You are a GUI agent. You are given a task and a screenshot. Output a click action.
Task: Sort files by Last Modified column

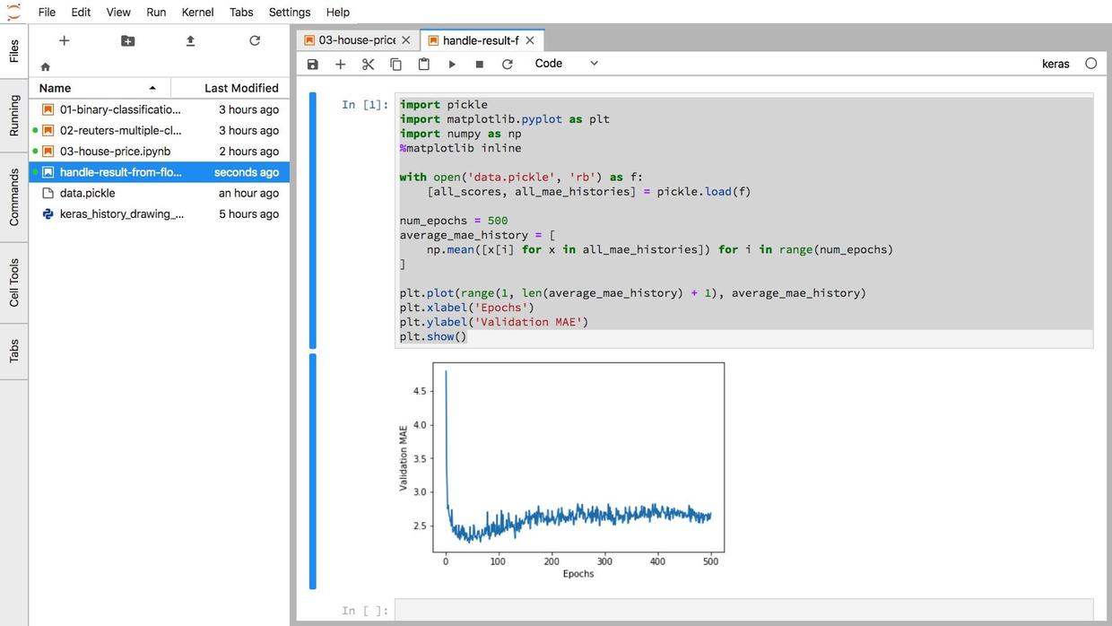tap(240, 88)
